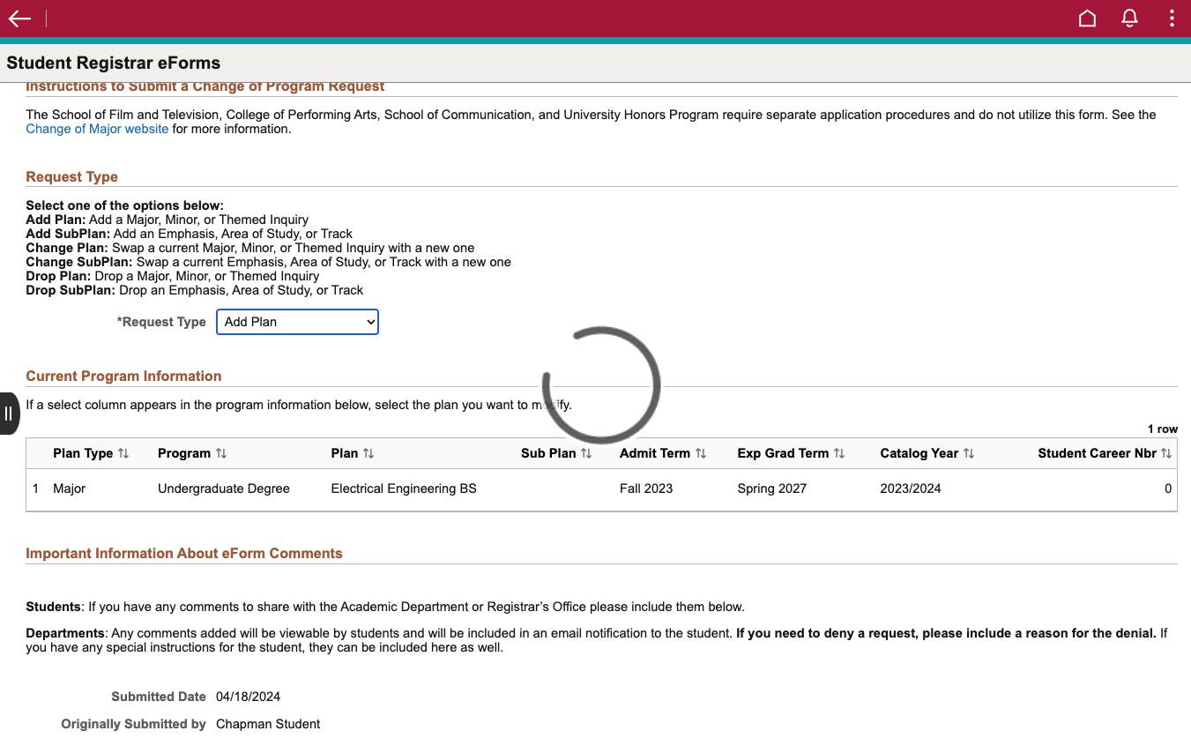Sort by Catalog Year column
Screen dimensions: 1191x746
click(927, 453)
